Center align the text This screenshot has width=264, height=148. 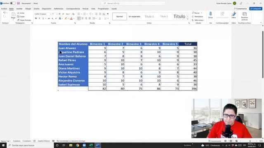tap(82, 18)
